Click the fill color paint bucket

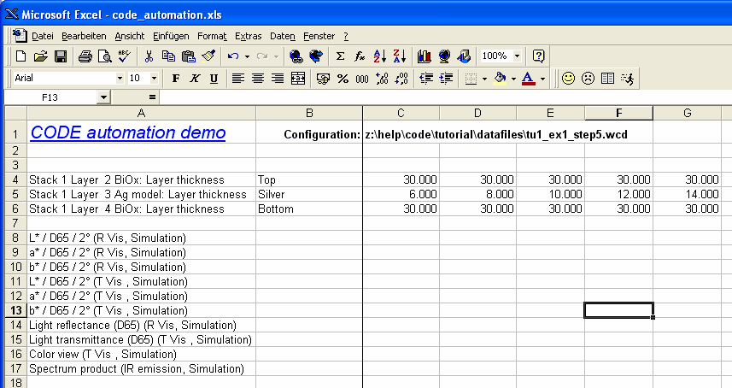point(501,78)
